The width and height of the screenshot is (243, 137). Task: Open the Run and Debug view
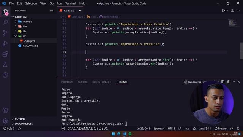pyautogui.click(x=5, y=43)
